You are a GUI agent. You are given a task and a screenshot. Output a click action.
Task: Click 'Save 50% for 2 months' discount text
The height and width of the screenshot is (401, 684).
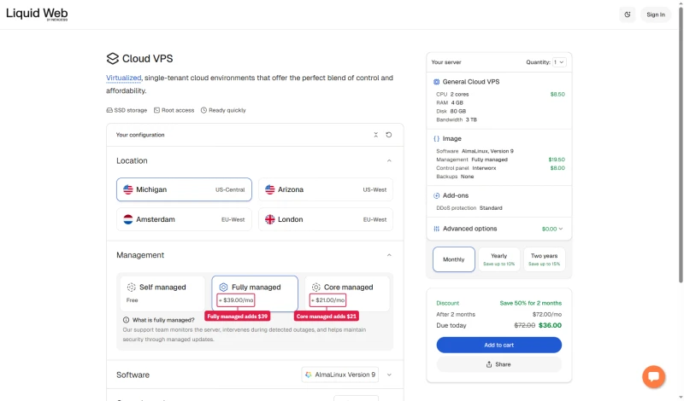coord(531,303)
